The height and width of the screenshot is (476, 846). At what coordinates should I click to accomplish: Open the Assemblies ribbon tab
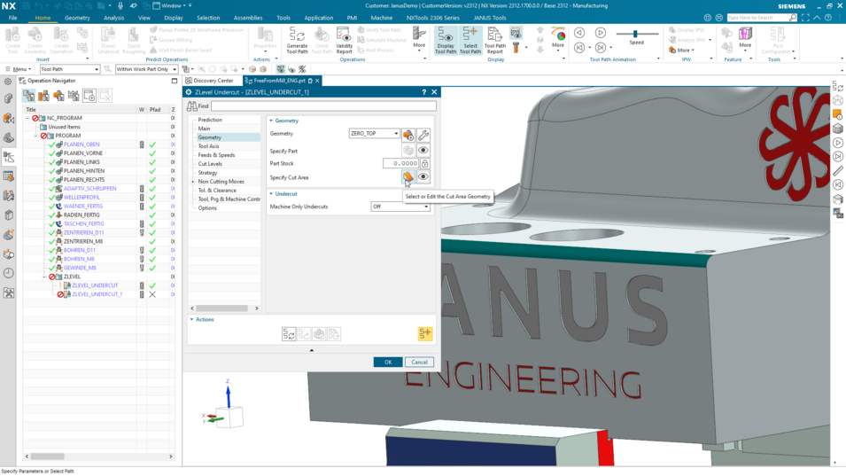coord(248,18)
